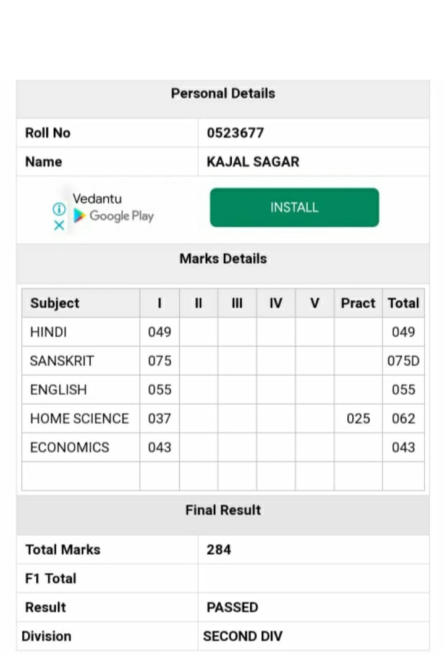
Task: Click the Personal Details header
Action: coord(223,93)
